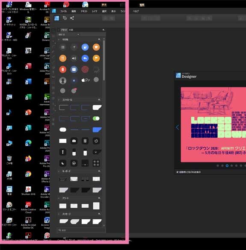Open the 編集 menu
Screen dimensions: 246x250
coord(74,11)
